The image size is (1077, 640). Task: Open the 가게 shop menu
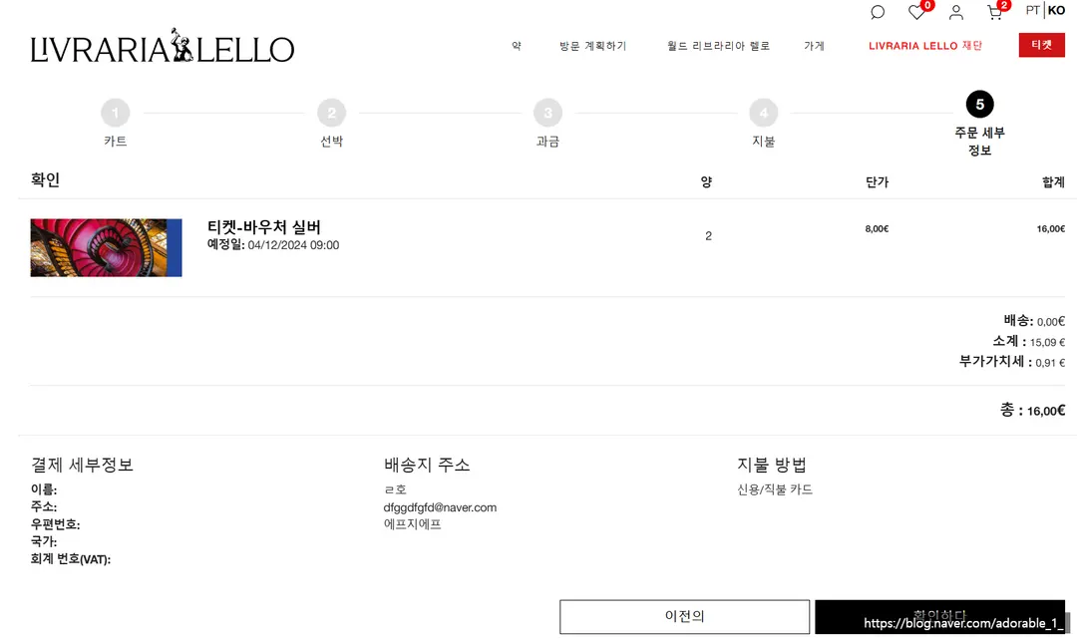coord(814,45)
